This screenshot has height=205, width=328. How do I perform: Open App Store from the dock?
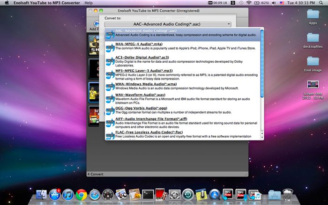tap(55, 195)
